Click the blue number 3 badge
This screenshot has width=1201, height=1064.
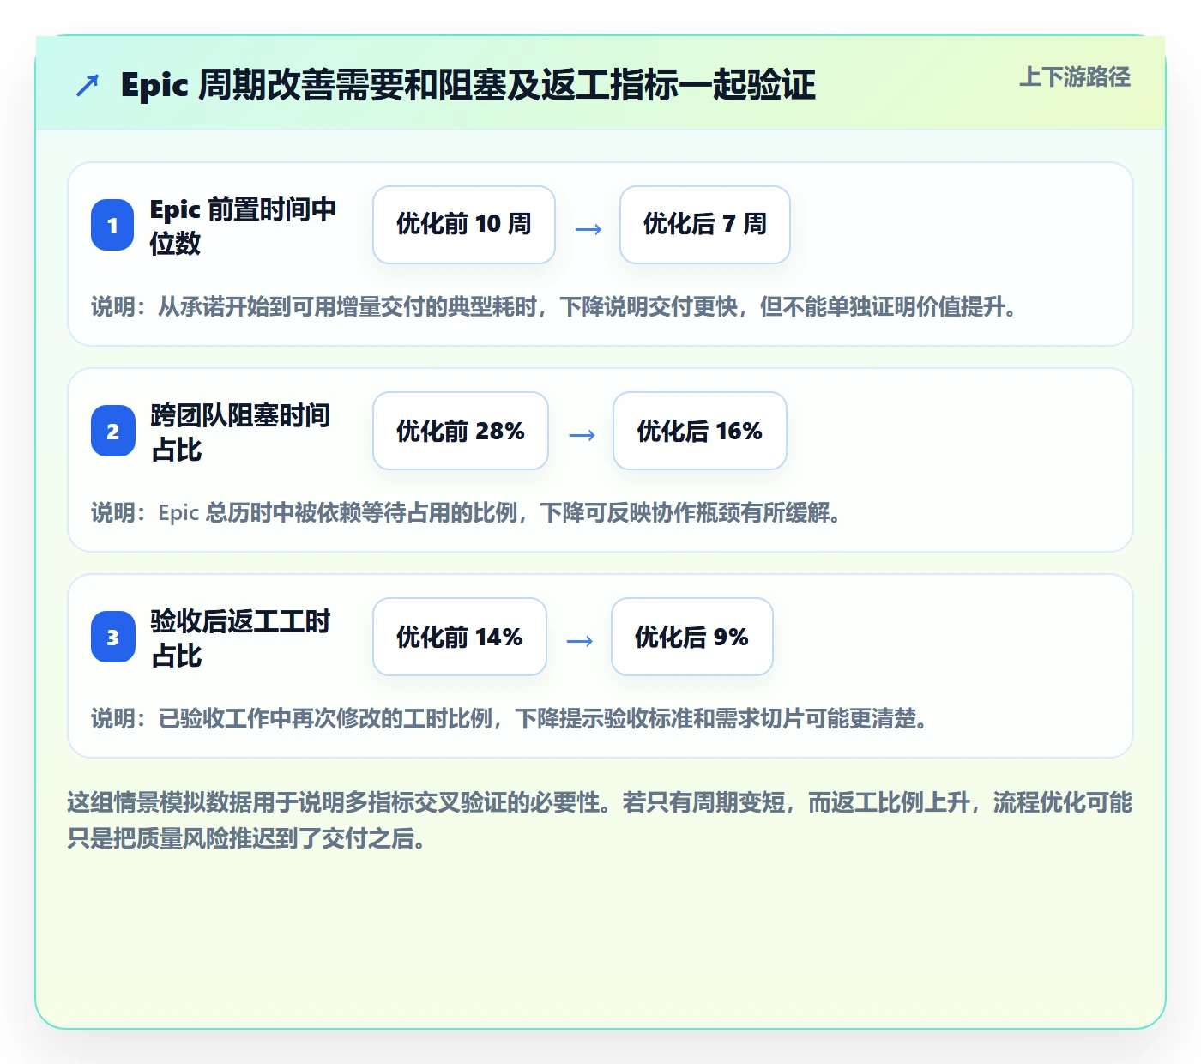[x=112, y=638]
